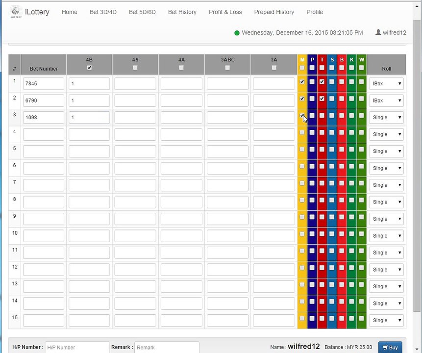Screen dimensions: 422x353
Task: Click Bet Number field containing 1098
Action: pos(44,117)
